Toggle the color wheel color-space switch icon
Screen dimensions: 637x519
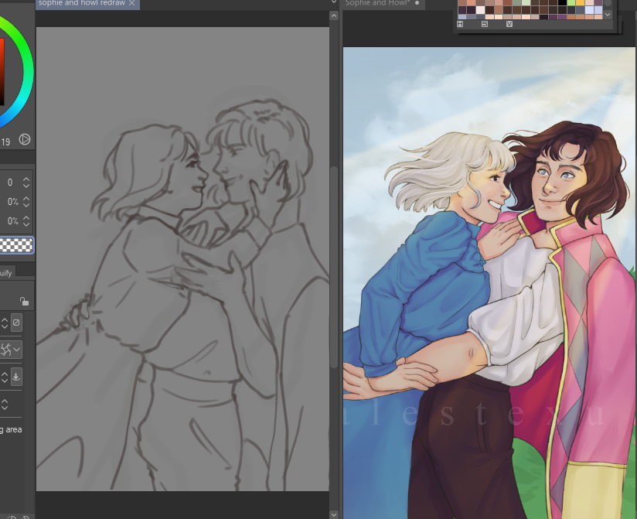pos(25,139)
